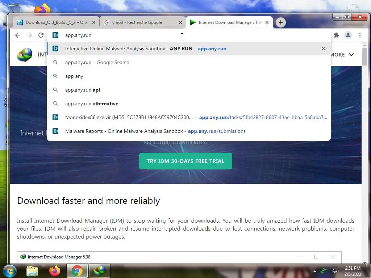371x278 pixels.
Task: Open Monoxidex86.exe.vir task suggestion
Action: 189,117
